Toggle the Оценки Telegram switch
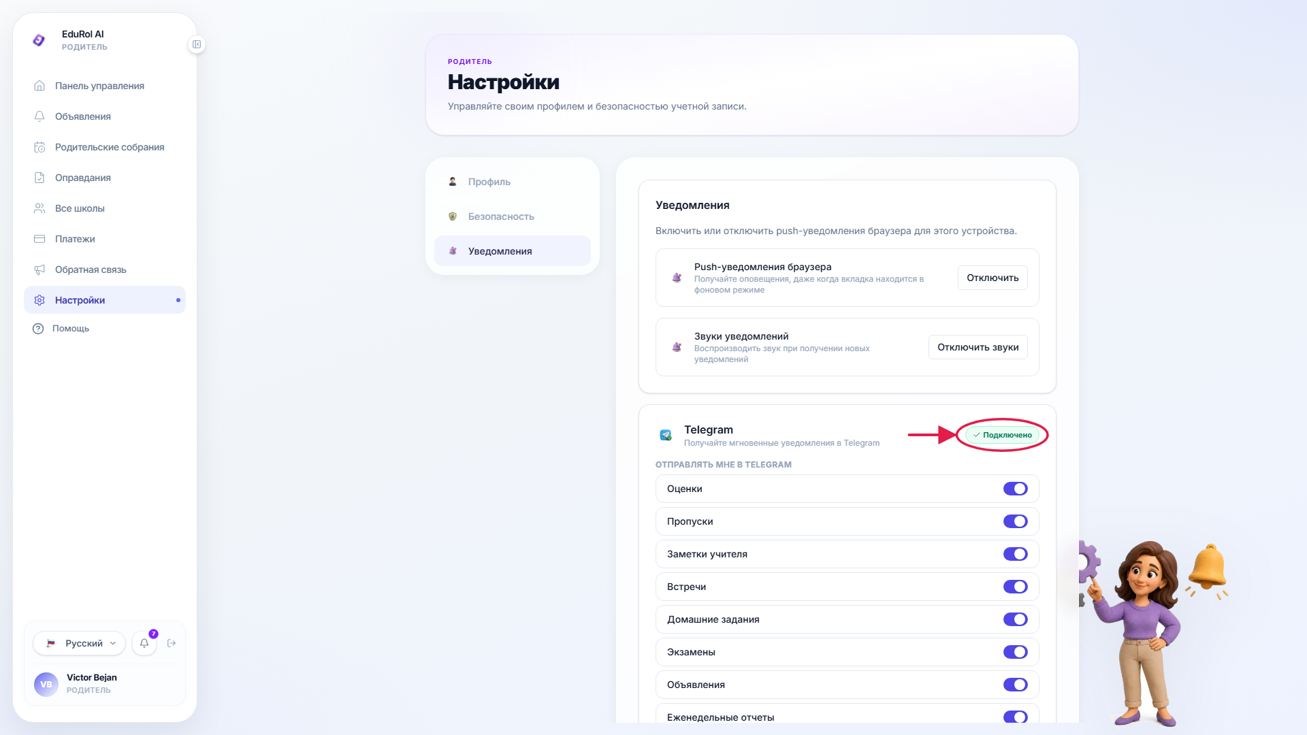Viewport: 1307px width, 735px height. point(1015,489)
